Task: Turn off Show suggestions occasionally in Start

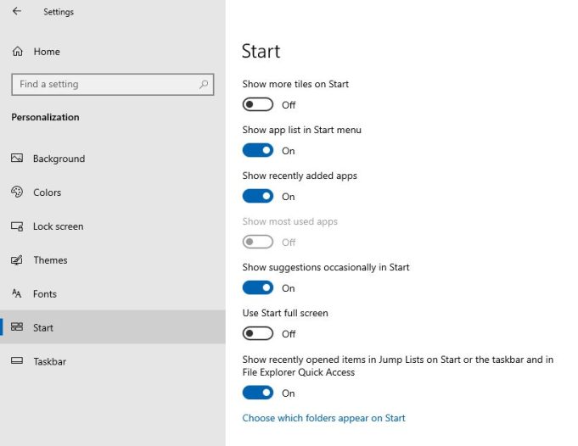Action: click(x=258, y=287)
